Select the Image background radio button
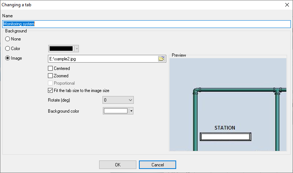Viewport: 293px width, 173px height. click(x=7, y=58)
